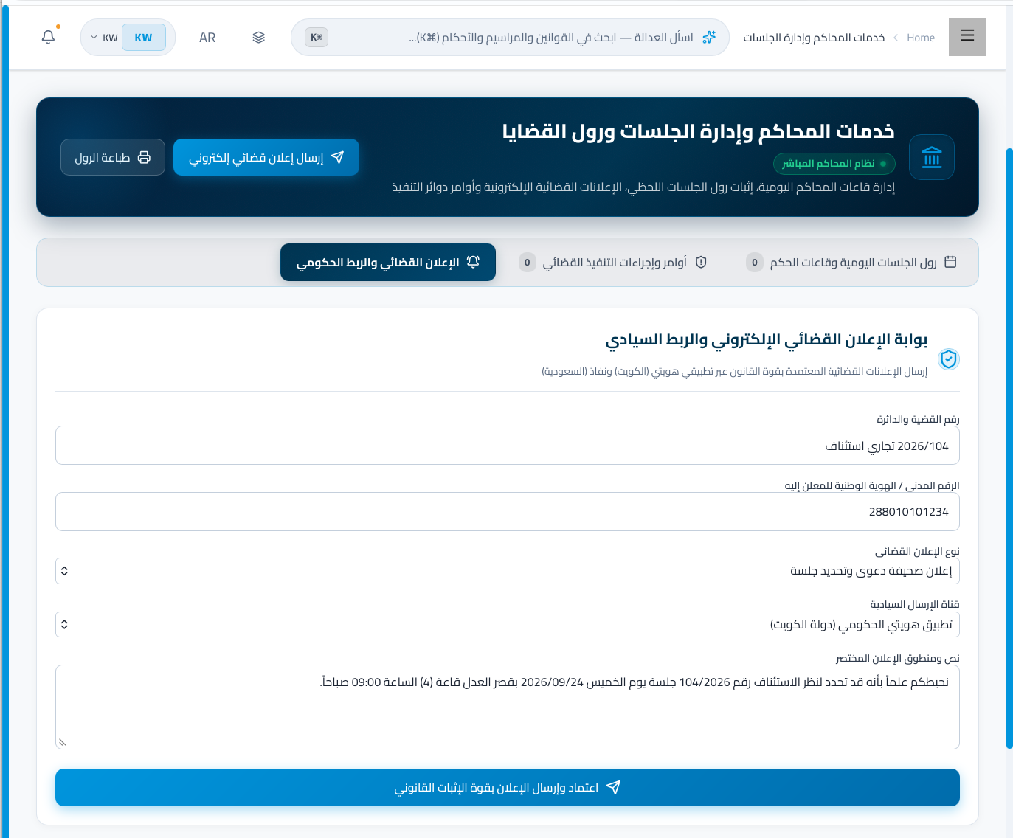Open the hamburger sidebar menu

point(967,37)
